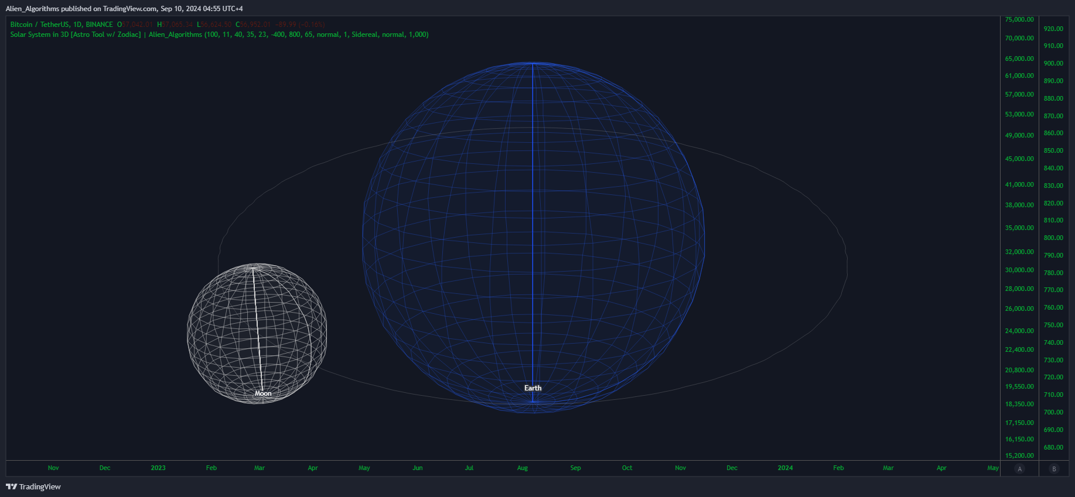Click the Earth's vertical axis line

click(x=533, y=234)
